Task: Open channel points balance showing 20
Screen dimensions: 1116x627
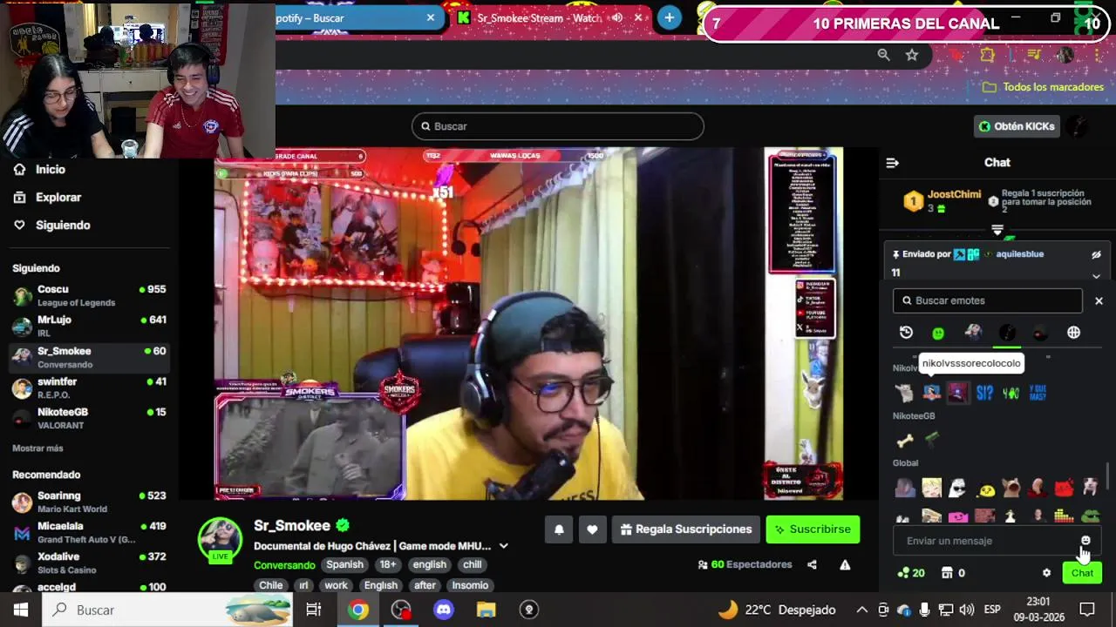Action: (911, 573)
